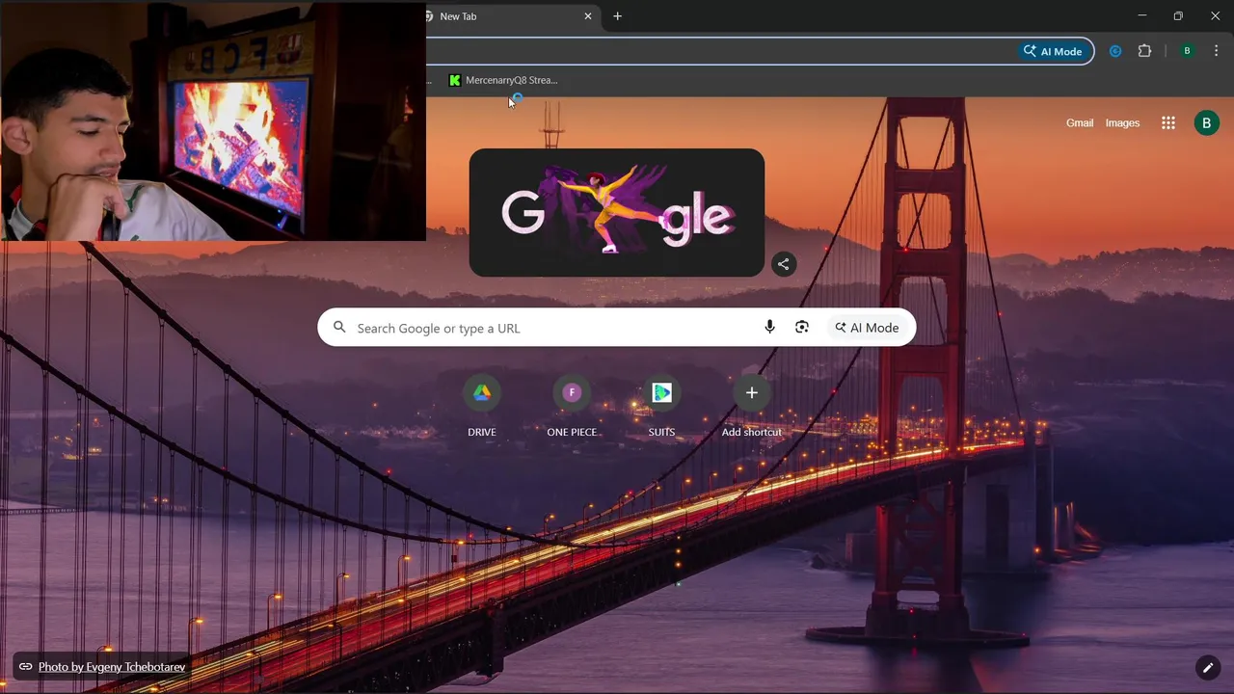
Task: Share the Google doodle
Action: (x=784, y=264)
